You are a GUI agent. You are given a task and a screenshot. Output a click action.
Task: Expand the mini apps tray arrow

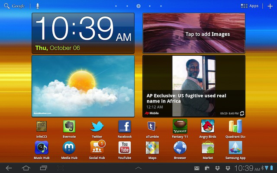click(x=138, y=168)
